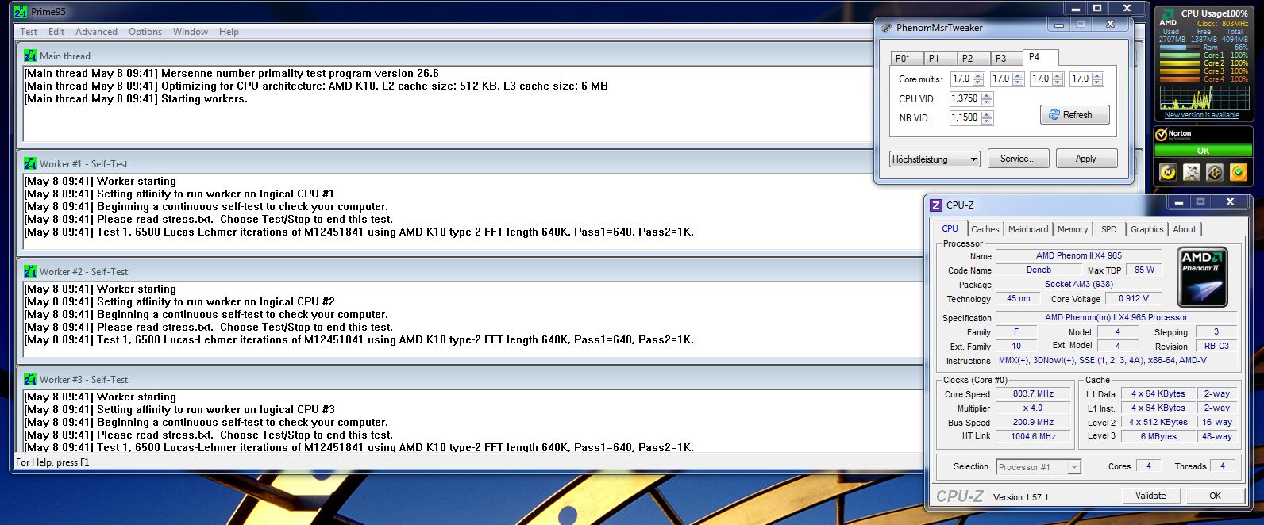1264x525 pixels.
Task: Open the SPD tab in CPU-Z
Action: 1109,229
